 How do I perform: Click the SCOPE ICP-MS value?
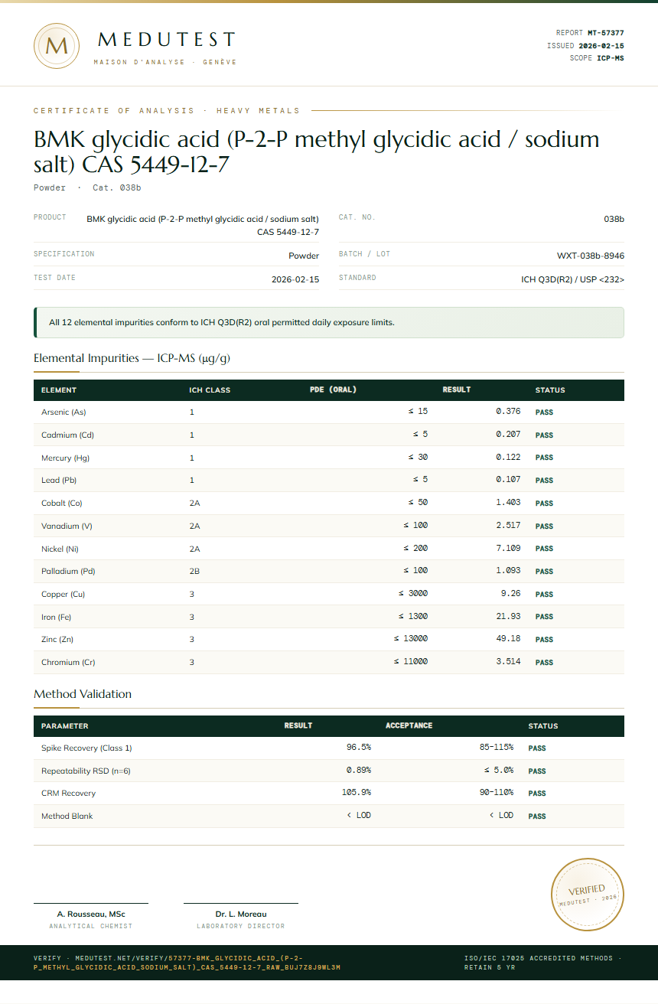[x=611, y=58]
